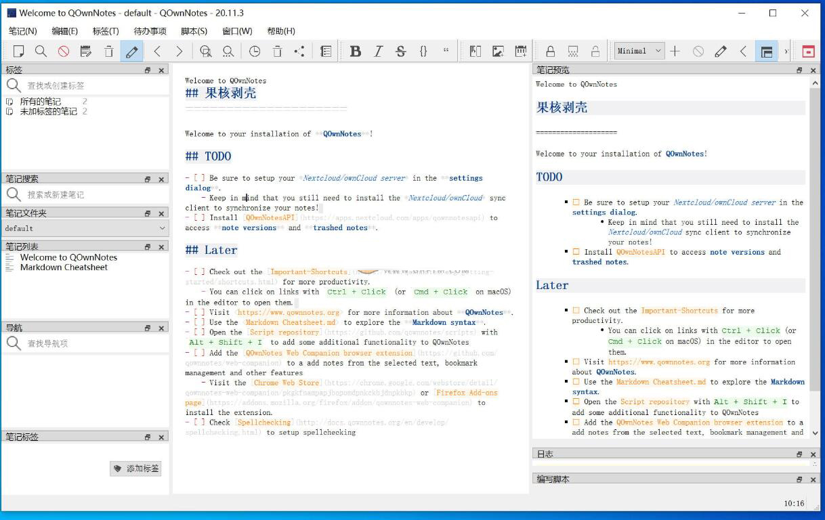
Task: Click the note preview vertical scrollbar
Action: (x=814, y=257)
